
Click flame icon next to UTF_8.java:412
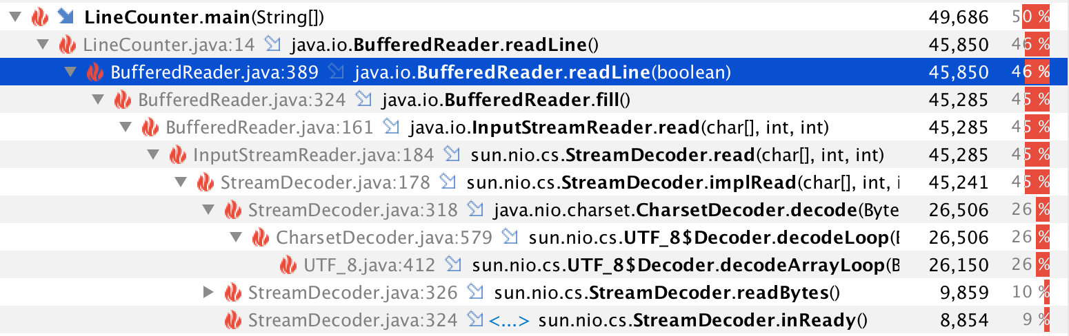(x=288, y=265)
